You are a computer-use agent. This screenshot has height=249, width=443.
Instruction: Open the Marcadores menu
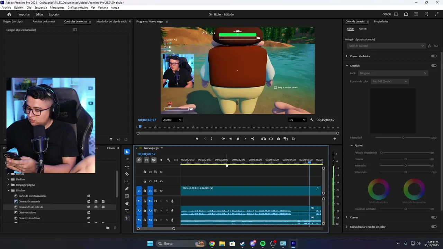(57, 8)
